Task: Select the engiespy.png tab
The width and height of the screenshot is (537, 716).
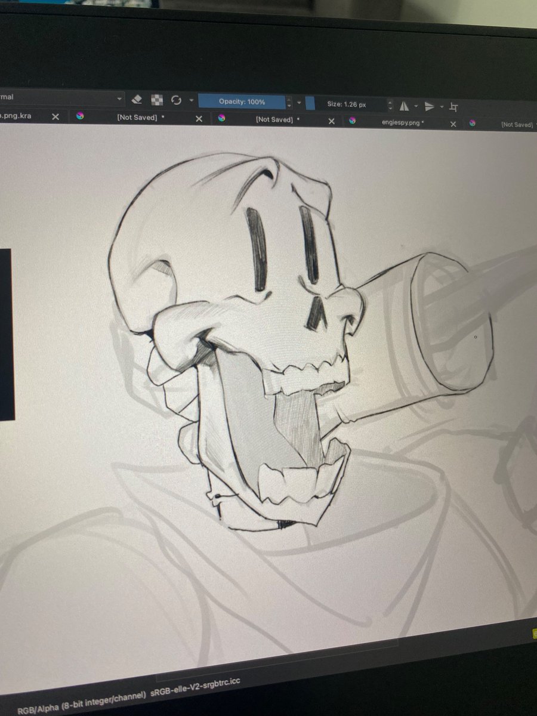Action: (x=403, y=122)
